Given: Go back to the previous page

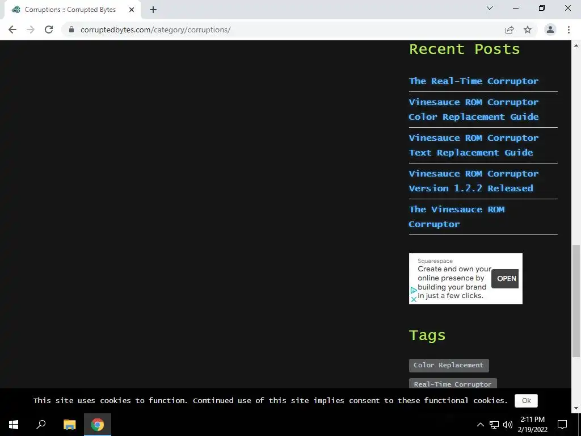Looking at the screenshot, I should point(12,30).
